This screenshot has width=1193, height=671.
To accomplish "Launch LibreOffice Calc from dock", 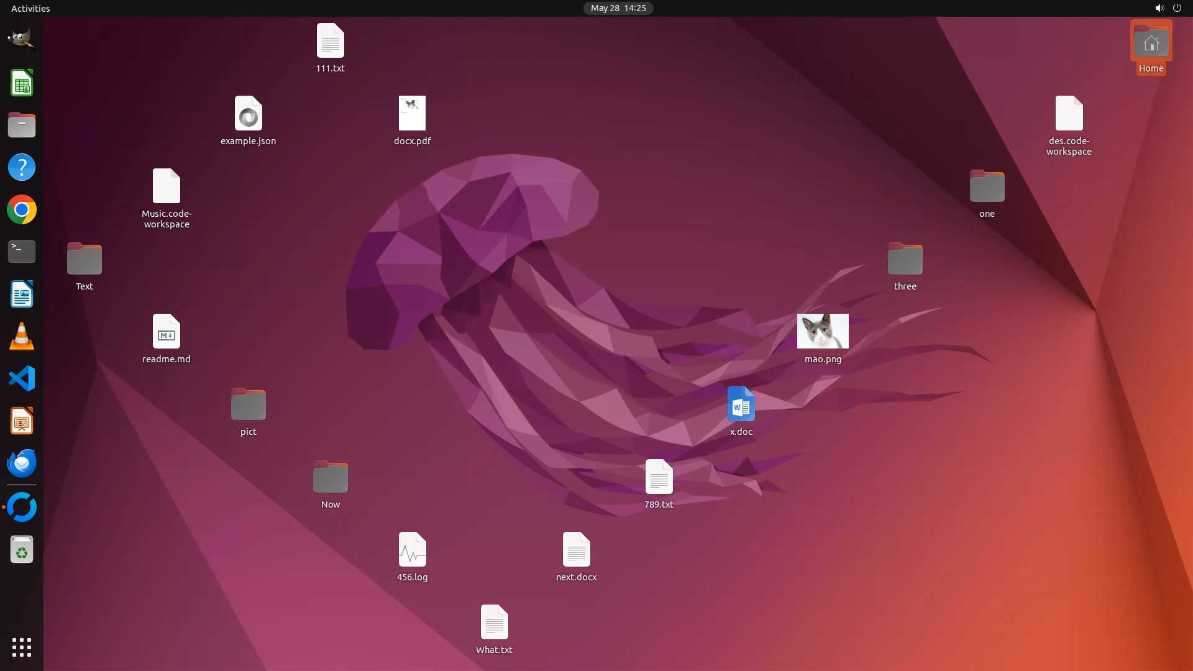I will click(x=21, y=83).
